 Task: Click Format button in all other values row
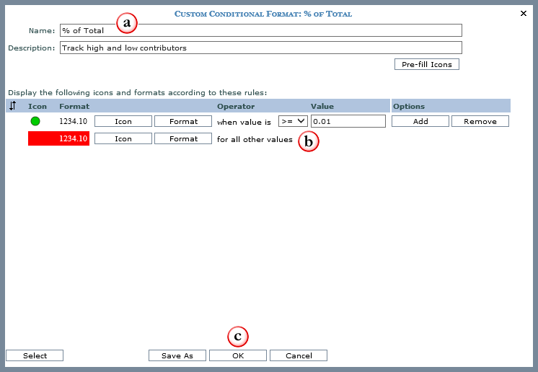click(x=183, y=138)
